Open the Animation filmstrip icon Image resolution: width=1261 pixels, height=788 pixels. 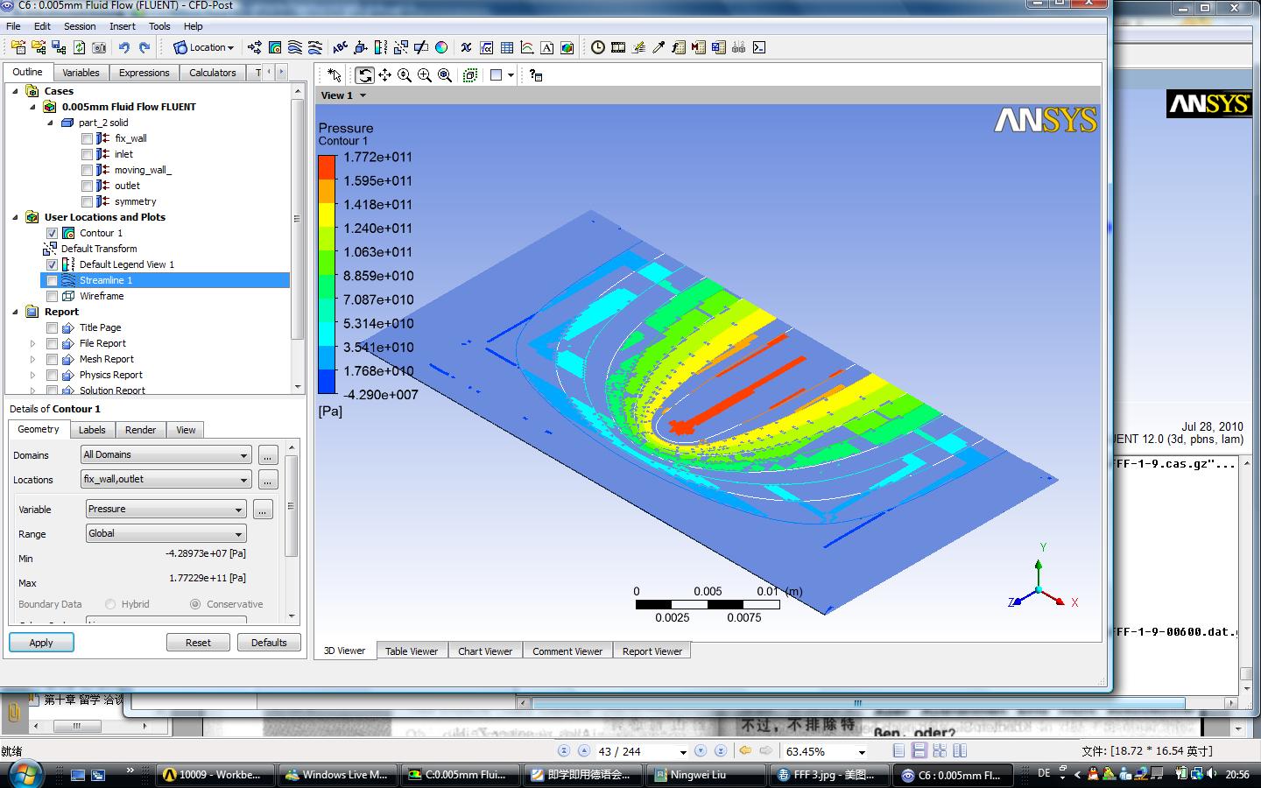(618, 47)
